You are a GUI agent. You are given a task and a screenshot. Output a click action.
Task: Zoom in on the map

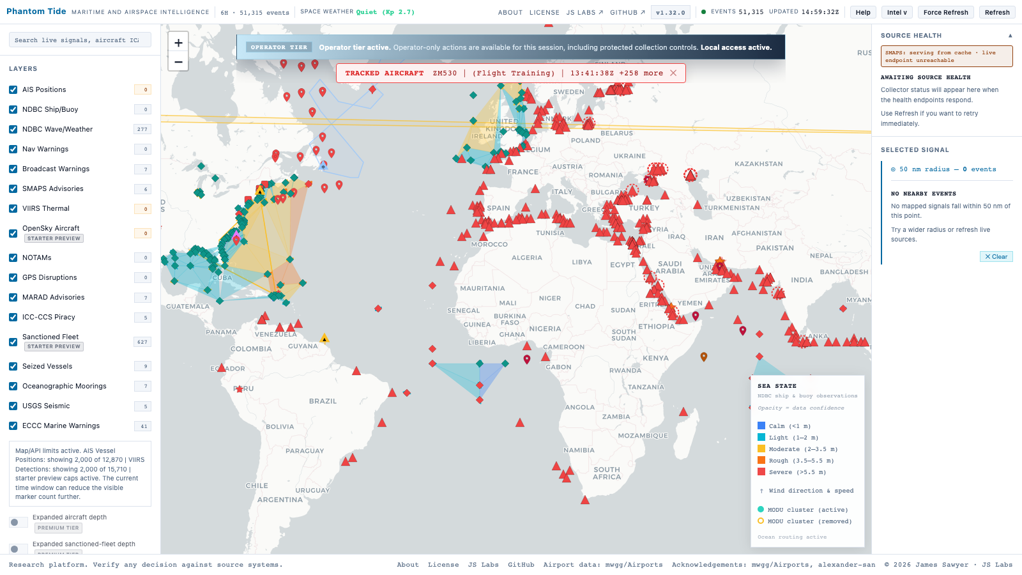click(x=178, y=43)
